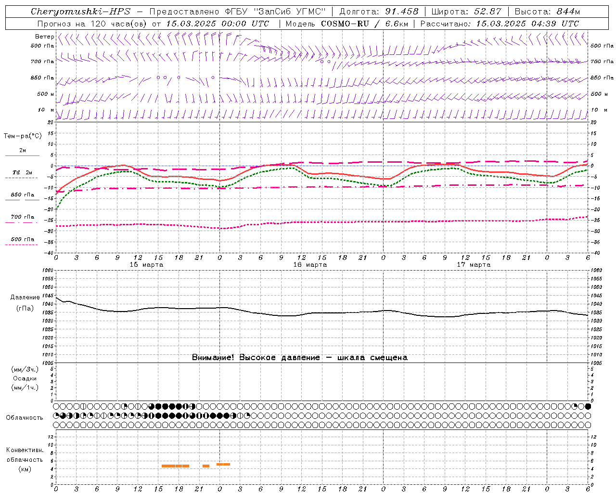
Task: Click the Cheryomushki-HPS station title
Action: click(80, 11)
